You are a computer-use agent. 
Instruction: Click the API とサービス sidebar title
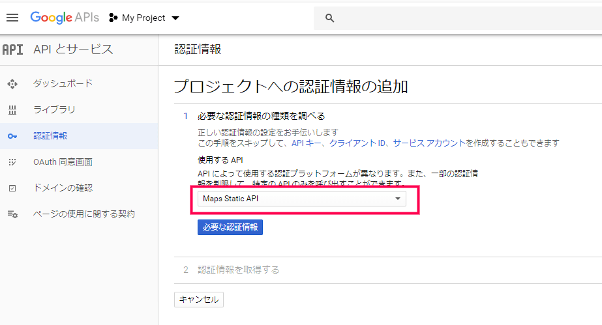pyautogui.click(x=73, y=49)
